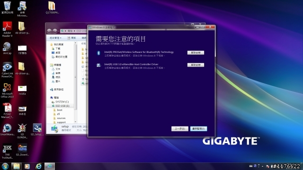303x170 pixels.
Task: Click the refresh button in Windows 8 setup
Action: point(199,129)
